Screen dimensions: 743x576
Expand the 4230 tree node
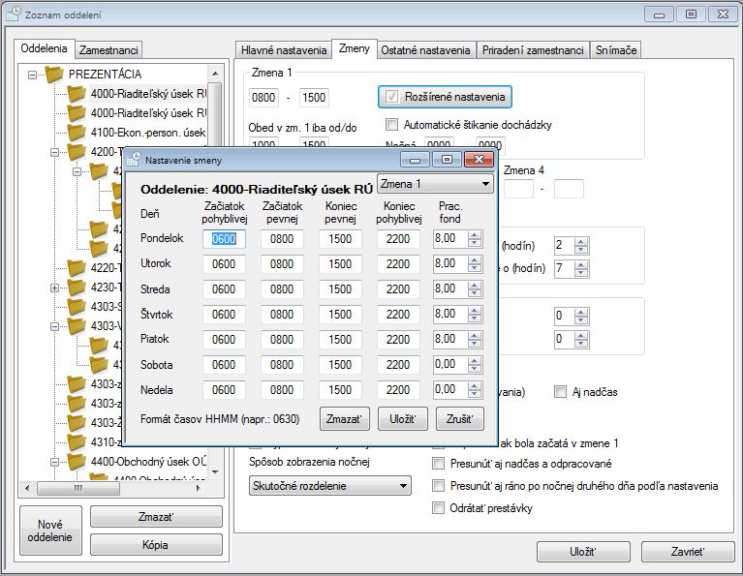click(x=54, y=288)
